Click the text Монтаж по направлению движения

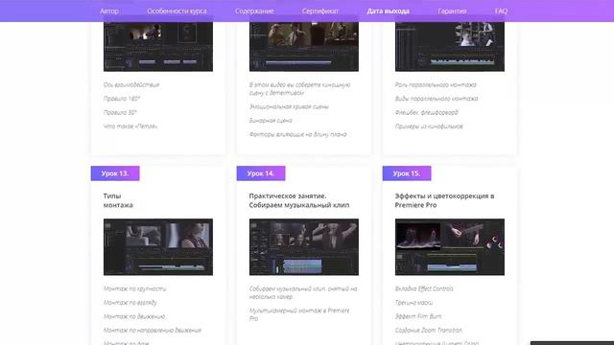click(x=153, y=330)
